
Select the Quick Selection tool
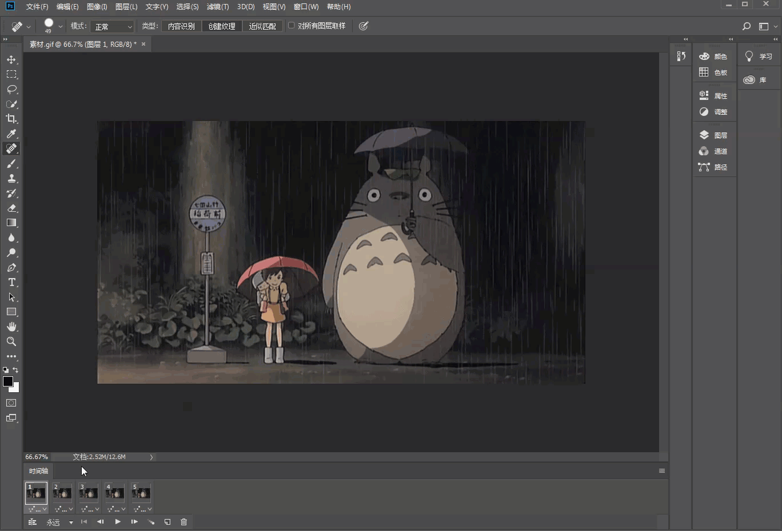click(11, 104)
